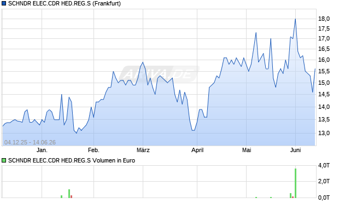
Task: Click the 13,5 price axis label
Action: pyautogui.click(x=324, y=119)
